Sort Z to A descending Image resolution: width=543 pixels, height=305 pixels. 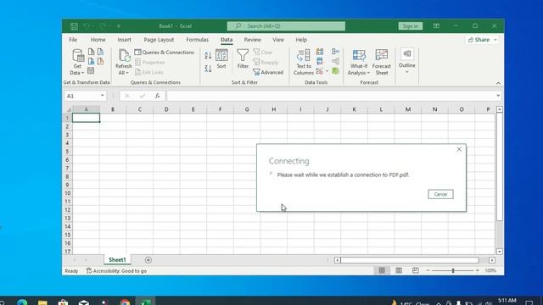coord(208,69)
